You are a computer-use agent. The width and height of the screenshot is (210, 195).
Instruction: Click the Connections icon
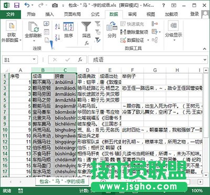coord(47,24)
